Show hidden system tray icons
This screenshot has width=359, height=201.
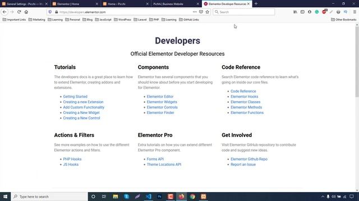coord(323,197)
